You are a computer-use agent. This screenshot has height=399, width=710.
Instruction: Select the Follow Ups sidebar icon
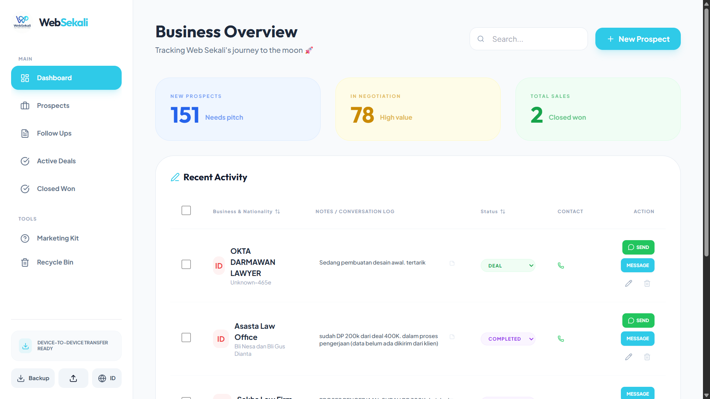25,133
